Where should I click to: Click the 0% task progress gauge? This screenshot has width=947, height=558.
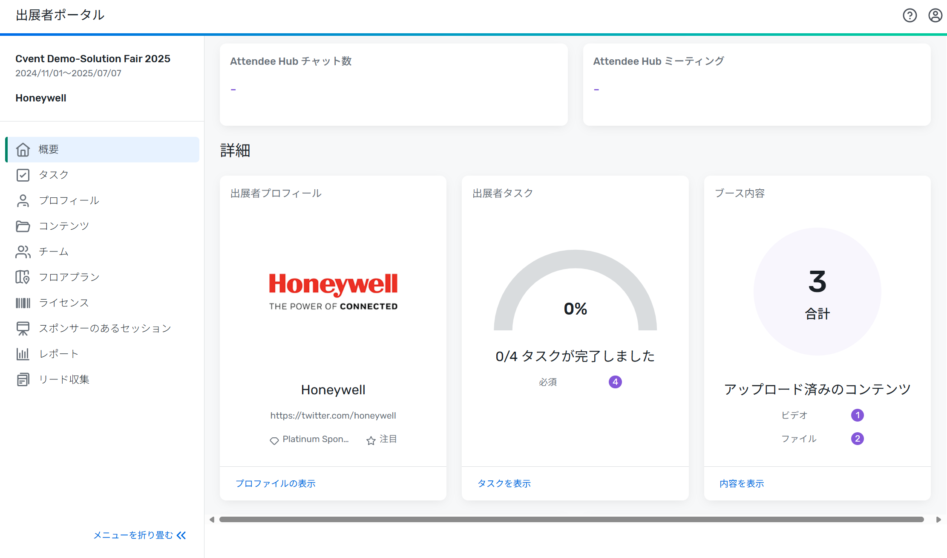[575, 290]
